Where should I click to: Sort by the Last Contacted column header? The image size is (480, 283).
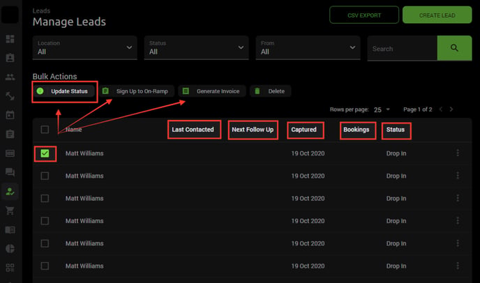(x=193, y=130)
